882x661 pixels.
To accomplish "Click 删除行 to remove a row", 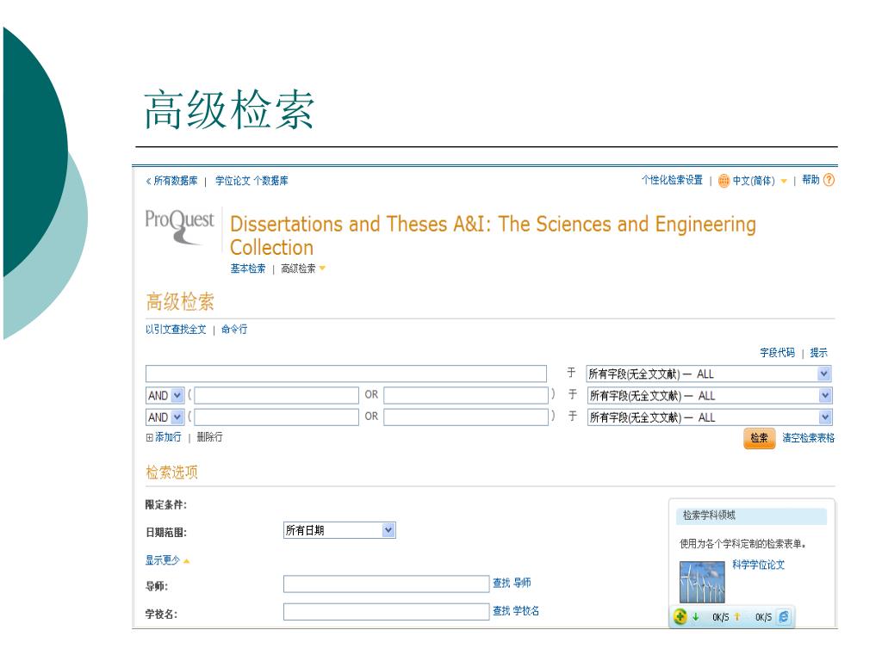I will click(x=210, y=437).
